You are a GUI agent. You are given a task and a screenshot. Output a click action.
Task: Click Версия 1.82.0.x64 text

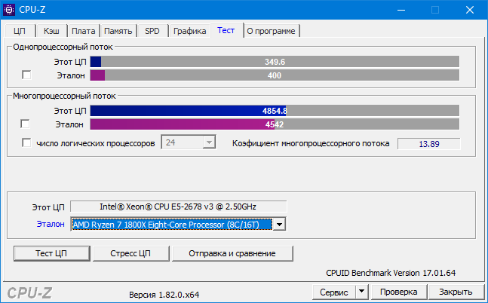coord(164,295)
